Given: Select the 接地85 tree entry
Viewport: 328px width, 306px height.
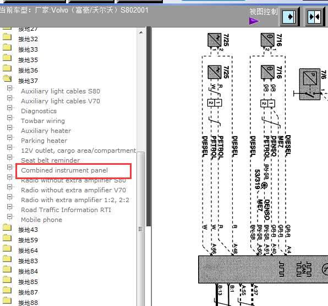Looking at the screenshot, I should (28, 282).
